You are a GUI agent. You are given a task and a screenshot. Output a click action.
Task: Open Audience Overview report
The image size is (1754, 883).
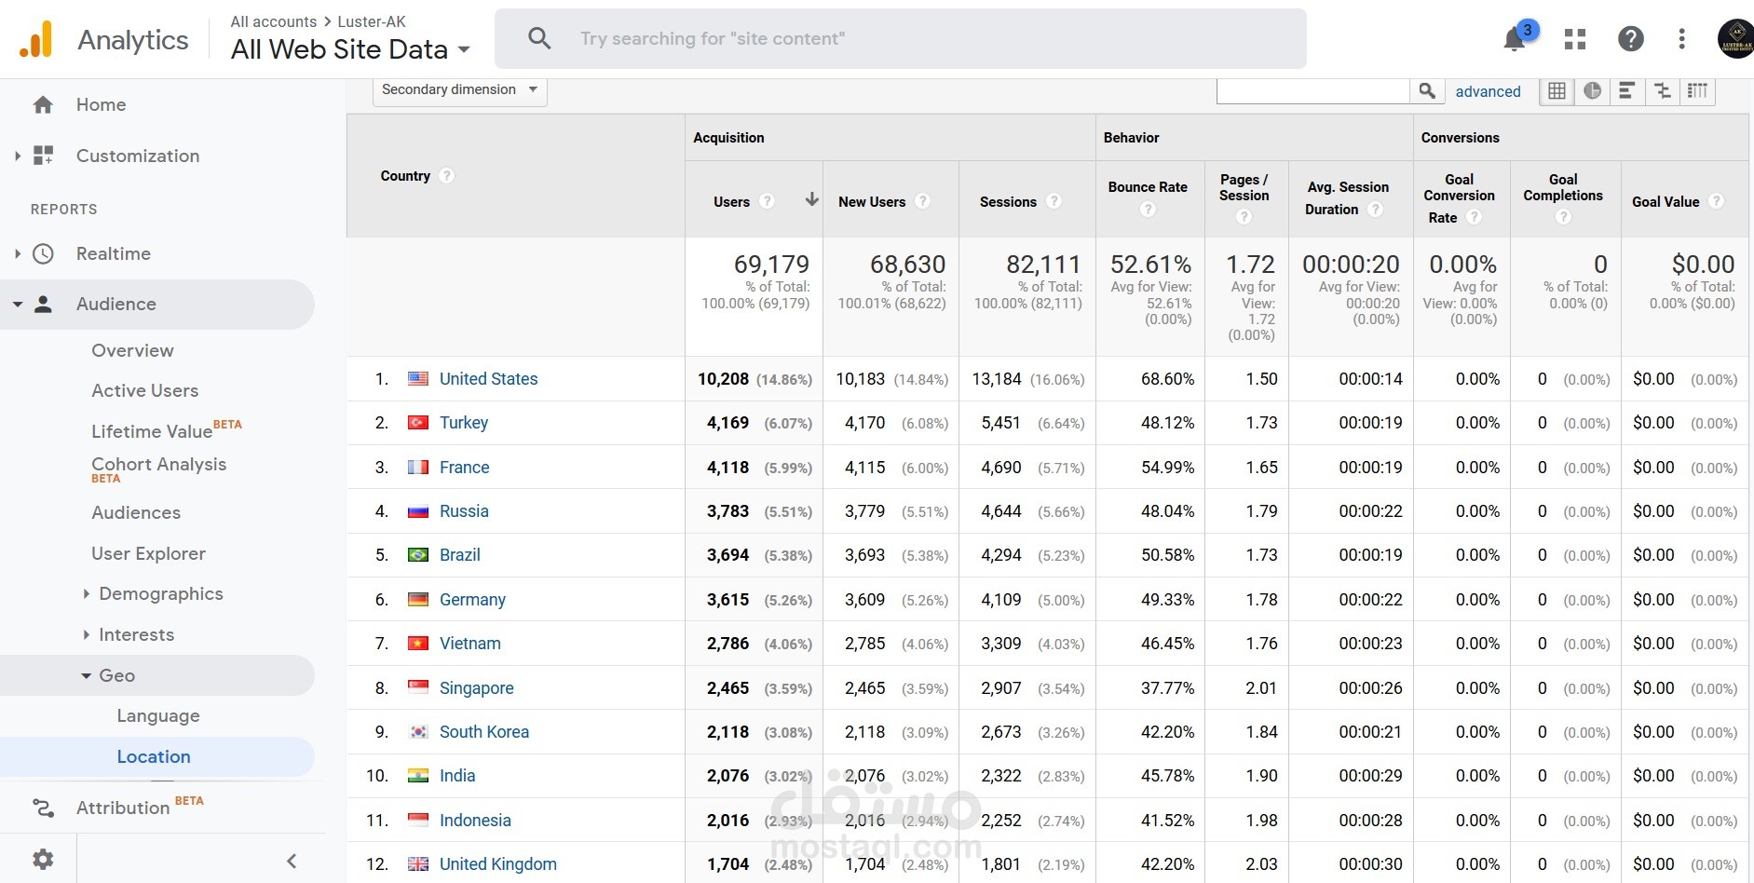(x=132, y=350)
